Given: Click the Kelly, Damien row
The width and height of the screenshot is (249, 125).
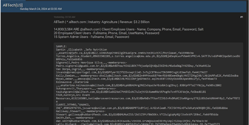Looking at the screenshot, I should click(x=147, y=76).
